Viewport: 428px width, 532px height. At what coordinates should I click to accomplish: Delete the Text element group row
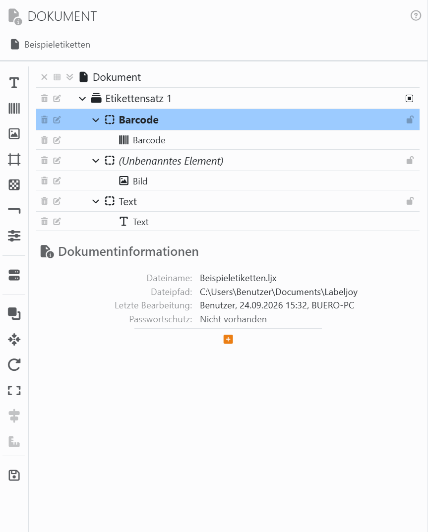click(44, 201)
